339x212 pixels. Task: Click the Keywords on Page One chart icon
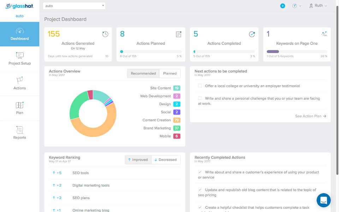pyautogui.click(x=324, y=34)
